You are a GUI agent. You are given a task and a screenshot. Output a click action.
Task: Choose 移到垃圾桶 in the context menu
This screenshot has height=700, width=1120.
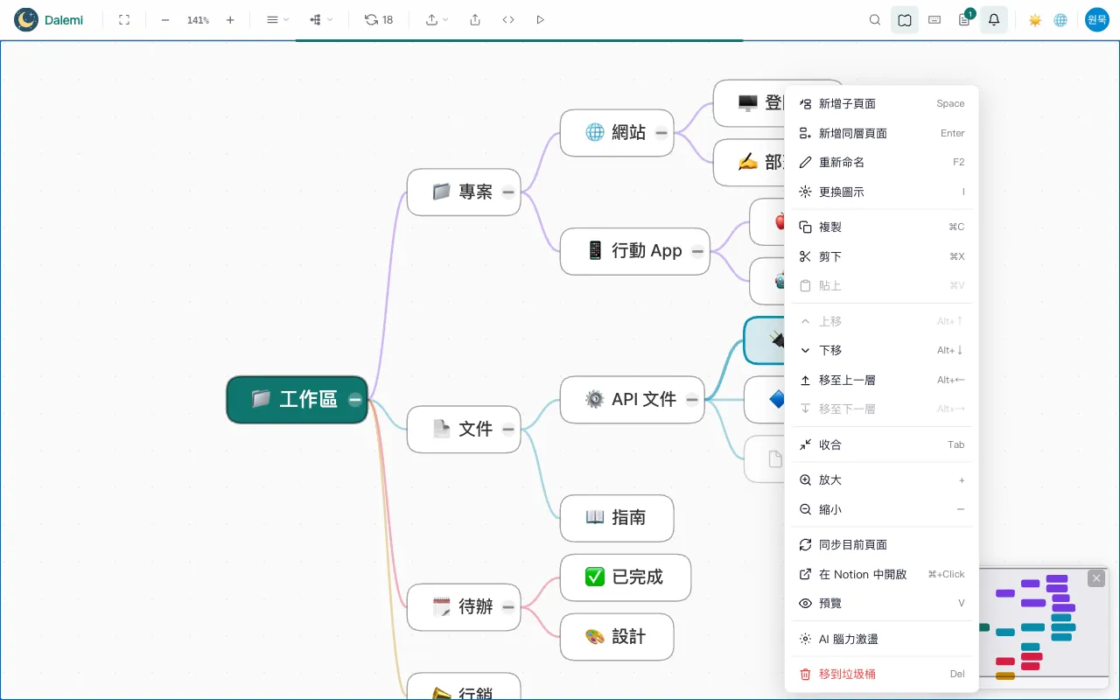[x=882, y=674]
